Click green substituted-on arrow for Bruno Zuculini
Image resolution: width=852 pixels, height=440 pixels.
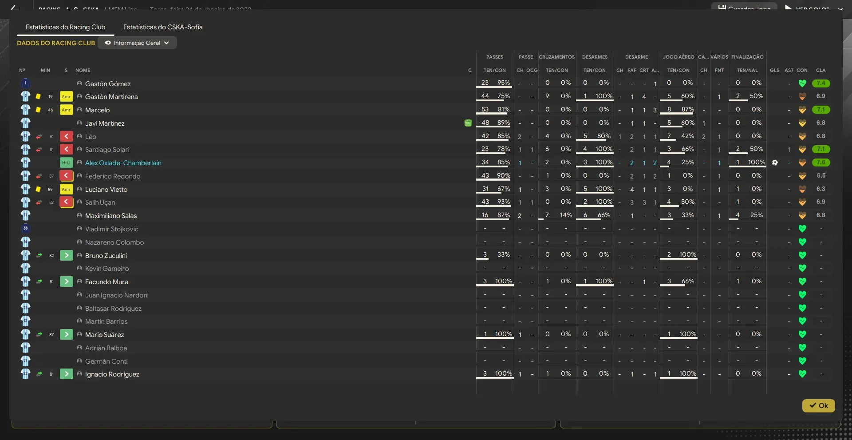[x=66, y=255]
